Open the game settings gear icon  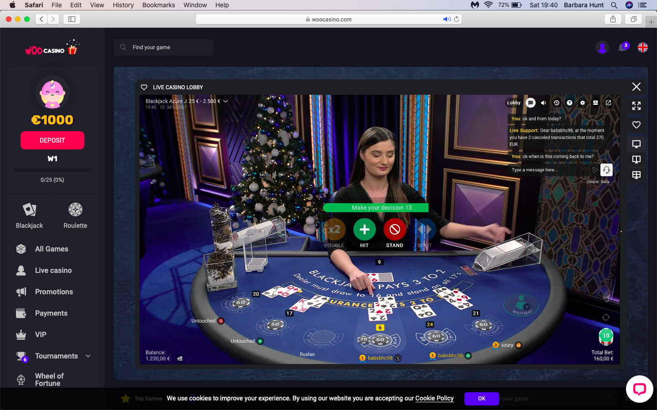583,103
